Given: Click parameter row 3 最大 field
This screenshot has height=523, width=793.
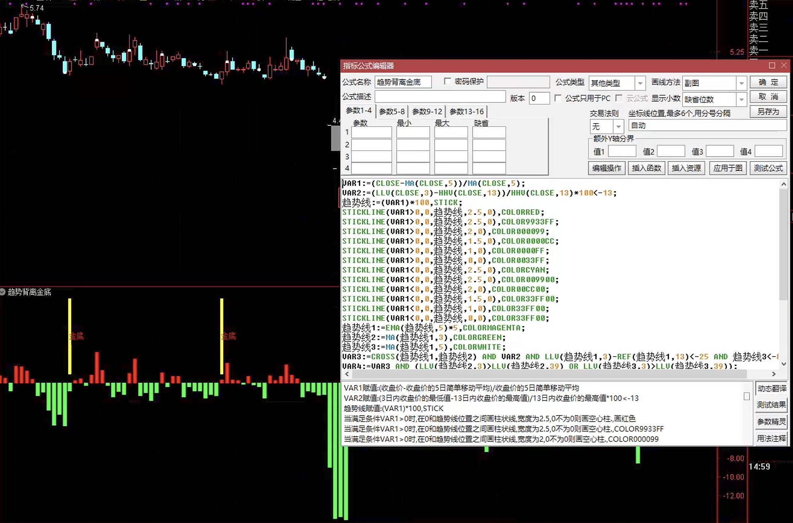Looking at the screenshot, I should (451, 156).
